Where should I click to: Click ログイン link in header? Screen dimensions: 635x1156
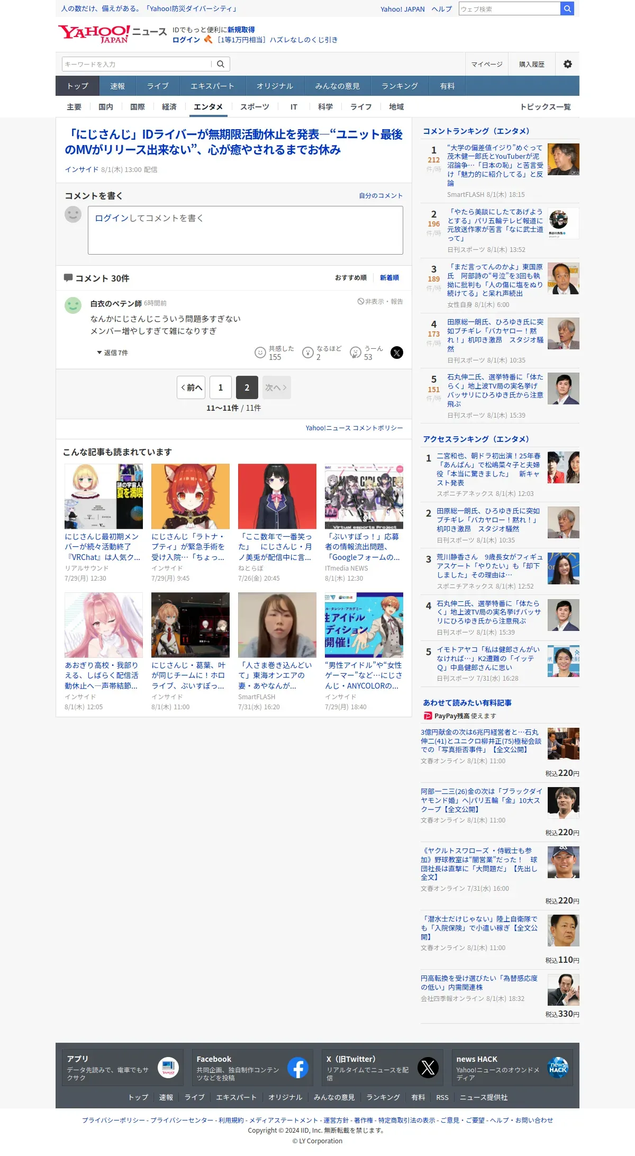point(186,40)
